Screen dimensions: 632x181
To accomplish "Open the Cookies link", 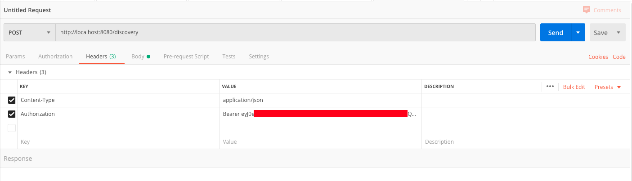I will click(598, 57).
